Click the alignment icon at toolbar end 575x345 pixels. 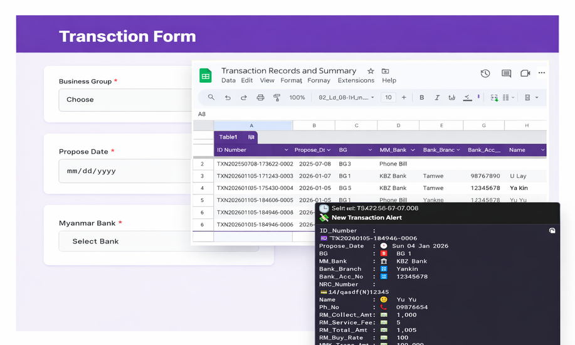click(x=527, y=98)
